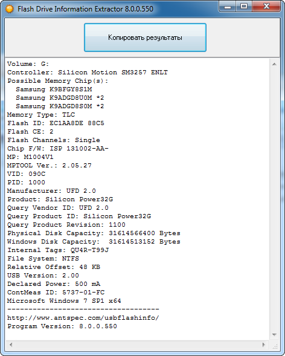Screen dimensions: 285x356
Task: Maximize the Flash Drive Information Extractor window
Action: pyautogui.click(x=244, y=7)
